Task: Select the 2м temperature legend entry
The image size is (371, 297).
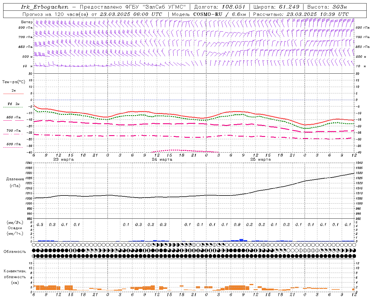Action: tap(14, 90)
